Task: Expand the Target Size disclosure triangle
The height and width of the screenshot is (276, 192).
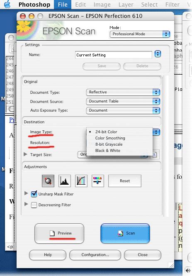Action: click(25, 154)
